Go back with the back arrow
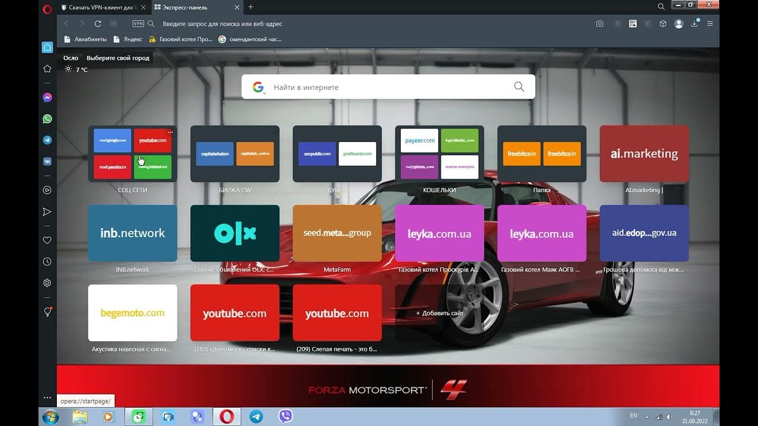Viewport: 758px width, 426px height. coord(66,24)
